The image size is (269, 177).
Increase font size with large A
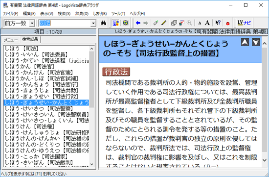[x=207, y=23]
